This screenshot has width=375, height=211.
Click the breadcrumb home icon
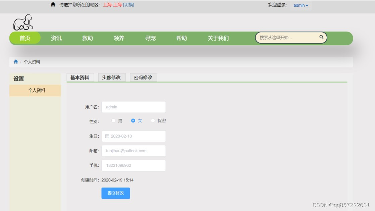16,62
